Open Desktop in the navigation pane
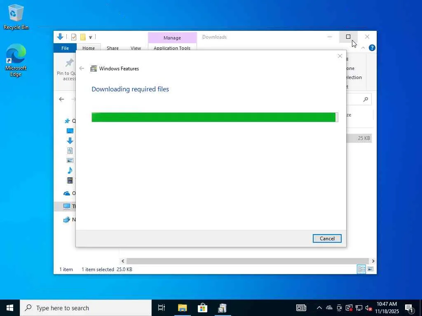Screen dimensions: 422x316 point(70,131)
